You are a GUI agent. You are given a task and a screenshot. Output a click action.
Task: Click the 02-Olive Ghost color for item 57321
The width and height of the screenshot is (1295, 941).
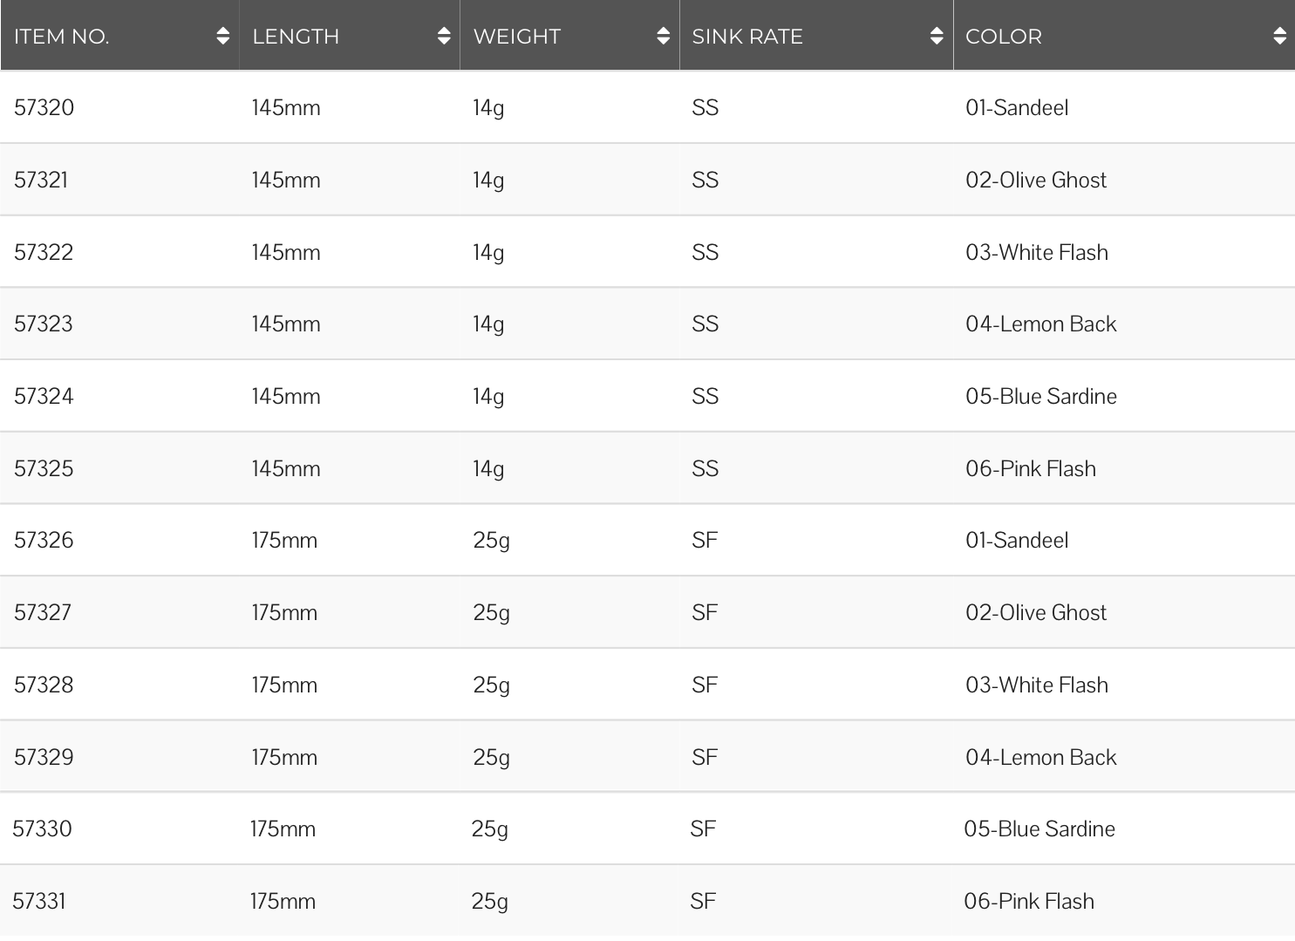tap(1036, 180)
